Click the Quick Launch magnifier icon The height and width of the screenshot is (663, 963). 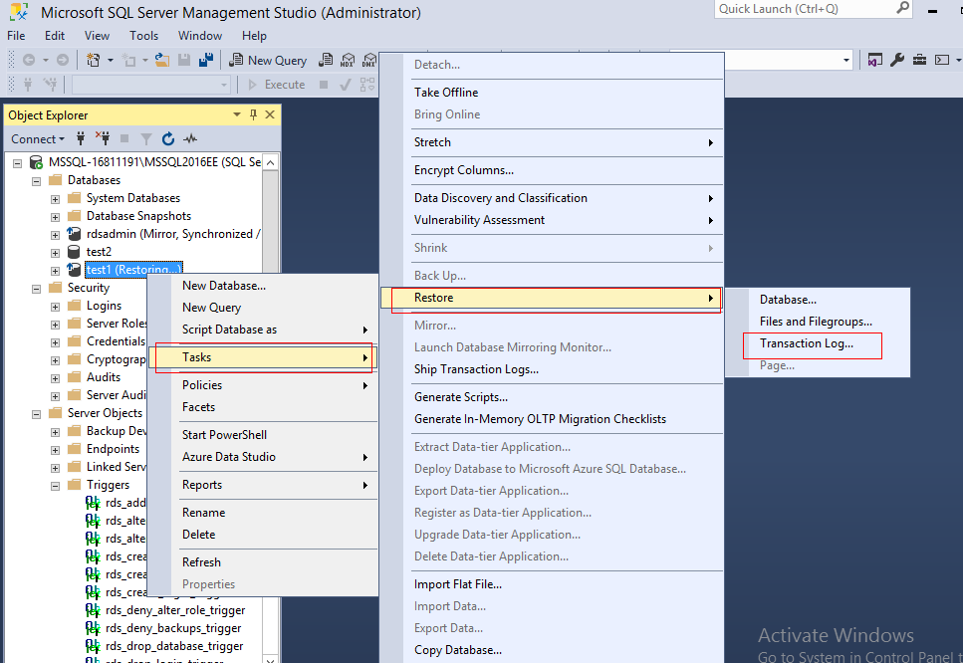[903, 9]
